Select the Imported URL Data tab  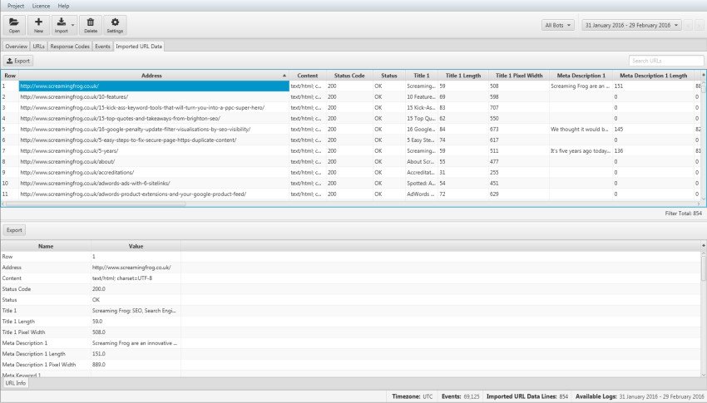pos(139,47)
